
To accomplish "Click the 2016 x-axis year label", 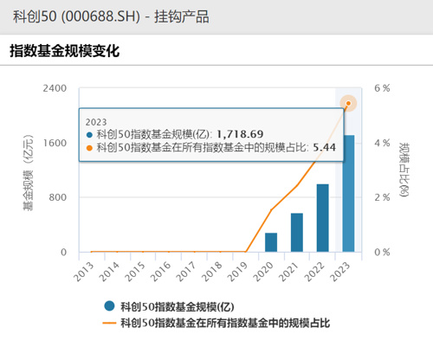I will point(160,272).
